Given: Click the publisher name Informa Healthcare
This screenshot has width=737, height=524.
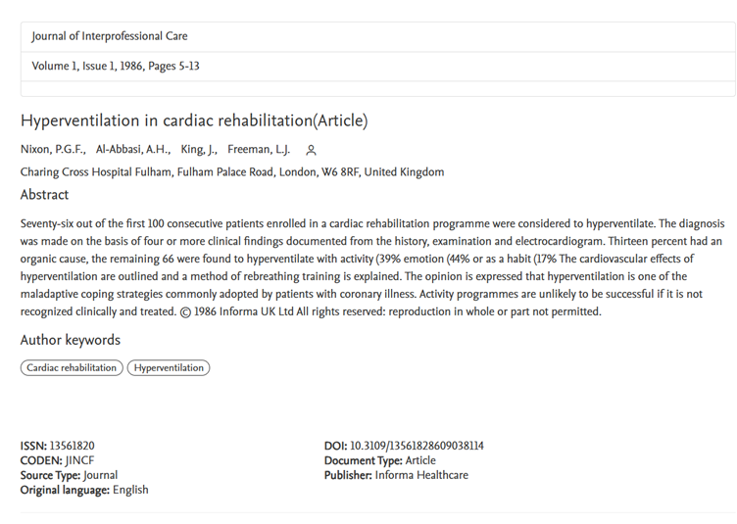Looking at the screenshot, I should [421, 475].
